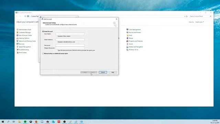Viewport: 220px width, 124px height.
Task: Open Task View on the taskbar
Action: tap(14, 122)
